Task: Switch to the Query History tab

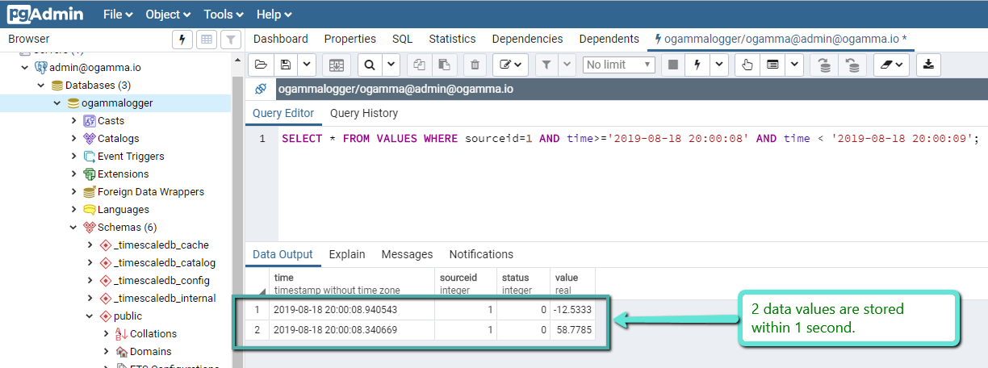Action: coord(363,113)
